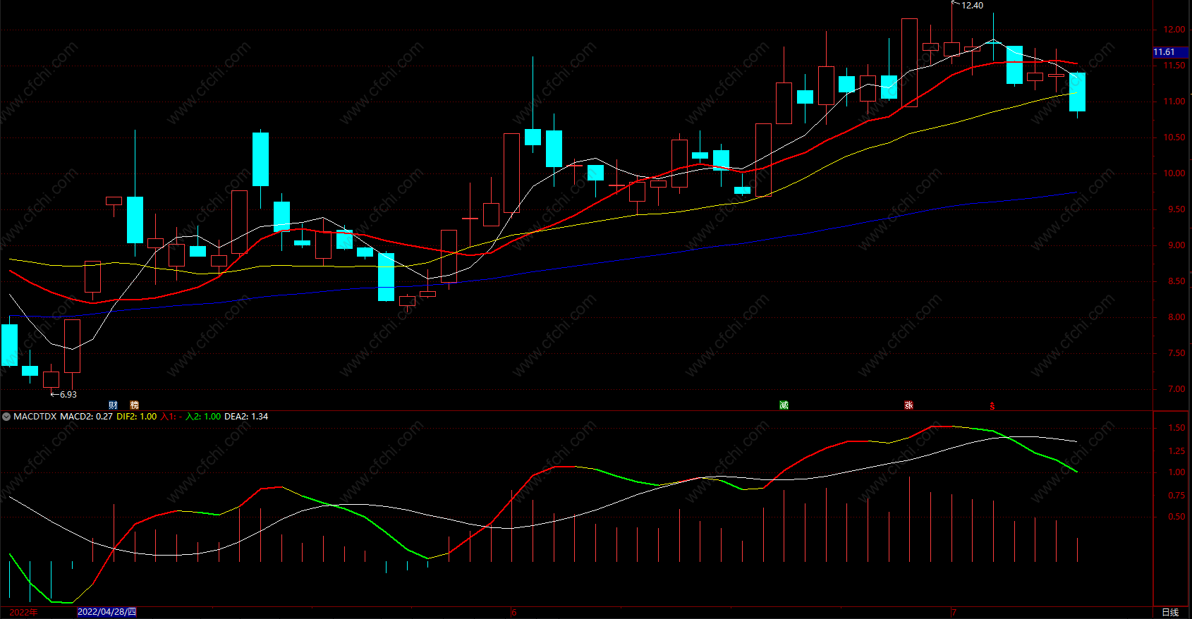Click the 12.40 high price annotation
The width and height of the screenshot is (1192, 619).
click(x=972, y=6)
